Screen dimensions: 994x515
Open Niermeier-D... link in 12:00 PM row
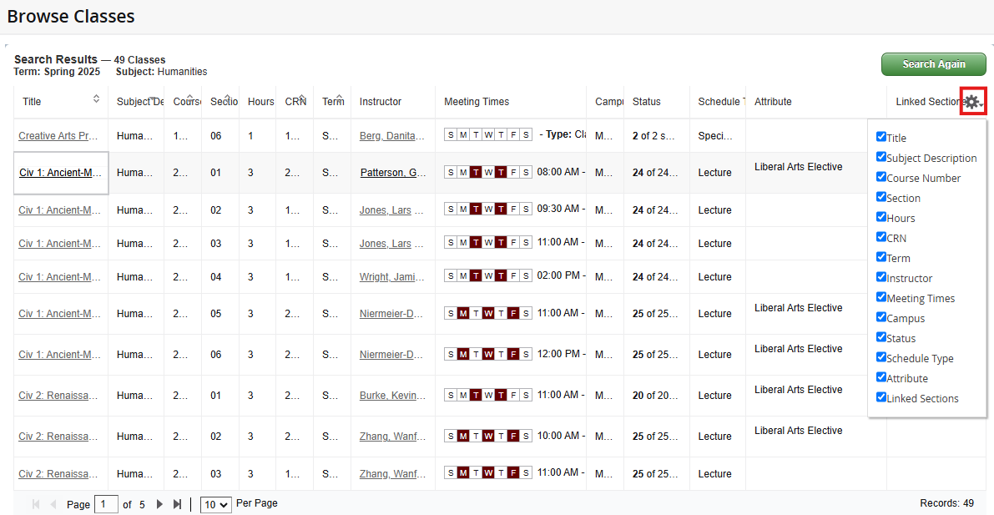(x=391, y=355)
